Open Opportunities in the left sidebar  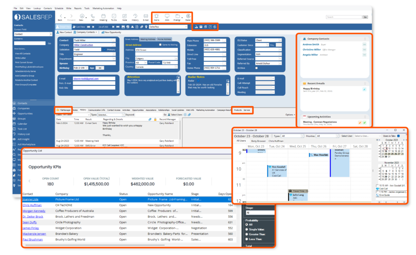(25, 113)
